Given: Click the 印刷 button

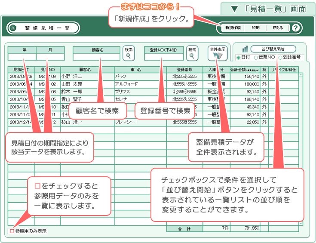Looking at the screenshot, I should coord(255,28).
